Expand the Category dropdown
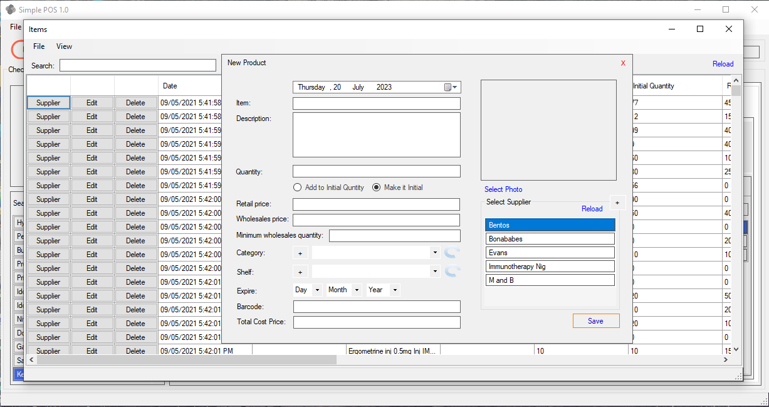 point(435,253)
